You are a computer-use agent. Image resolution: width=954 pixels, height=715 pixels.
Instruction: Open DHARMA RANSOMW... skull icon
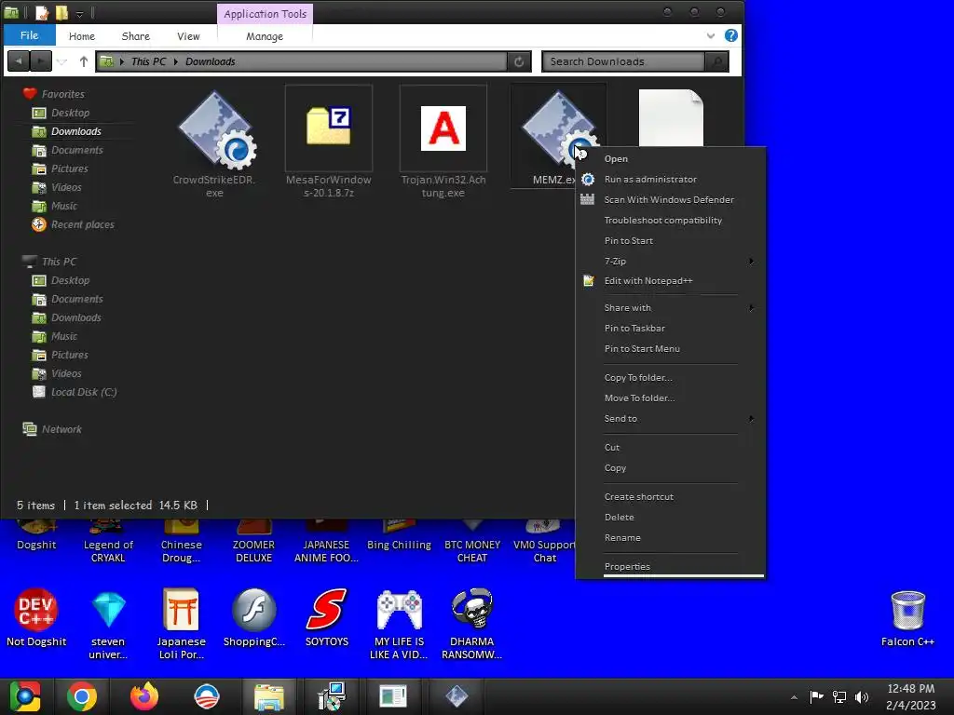[471, 609]
